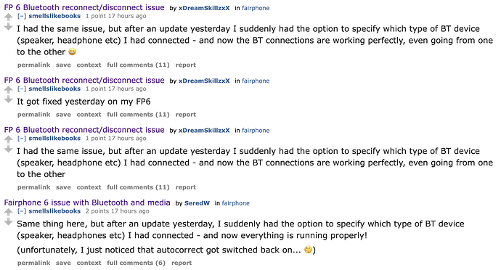The height and width of the screenshot is (270, 501).
Task: Click permalink under "It got fixed yesterday"
Action: pyautogui.click(x=34, y=115)
